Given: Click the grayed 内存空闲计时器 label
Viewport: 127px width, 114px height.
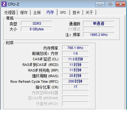Looking at the screenshot, I should tap(45, 93).
